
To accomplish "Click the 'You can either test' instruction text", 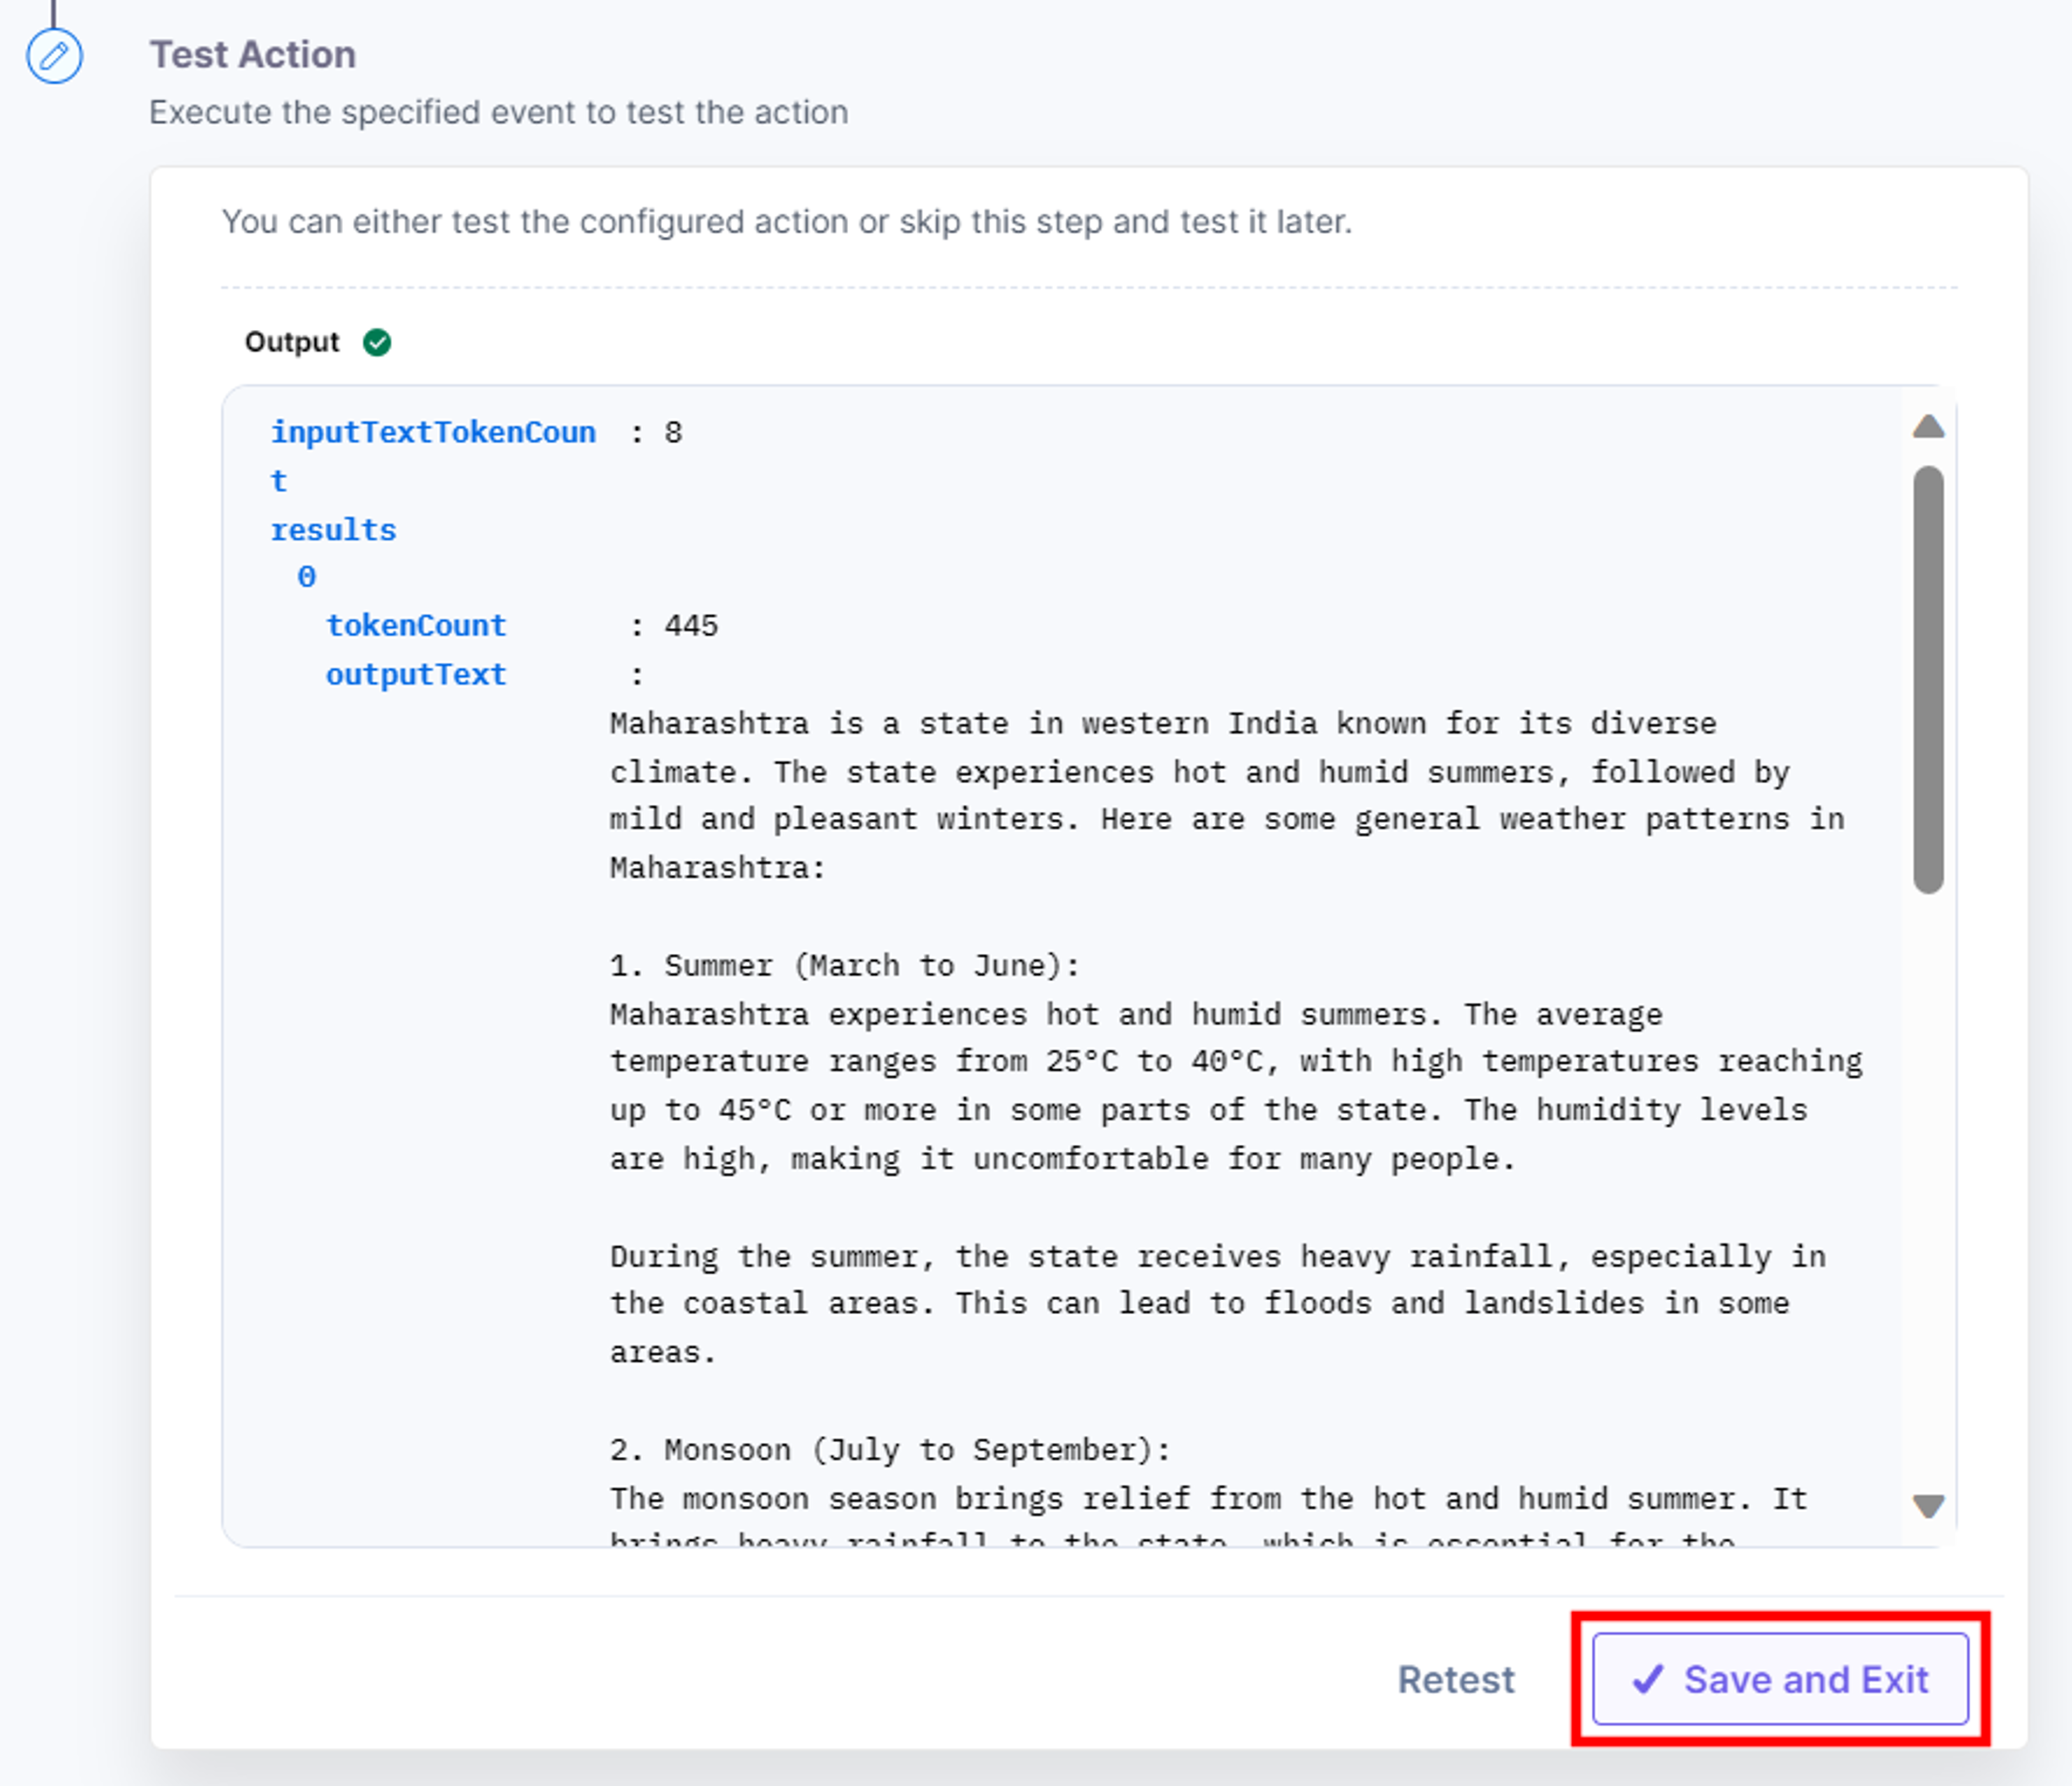I will (x=786, y=221).
